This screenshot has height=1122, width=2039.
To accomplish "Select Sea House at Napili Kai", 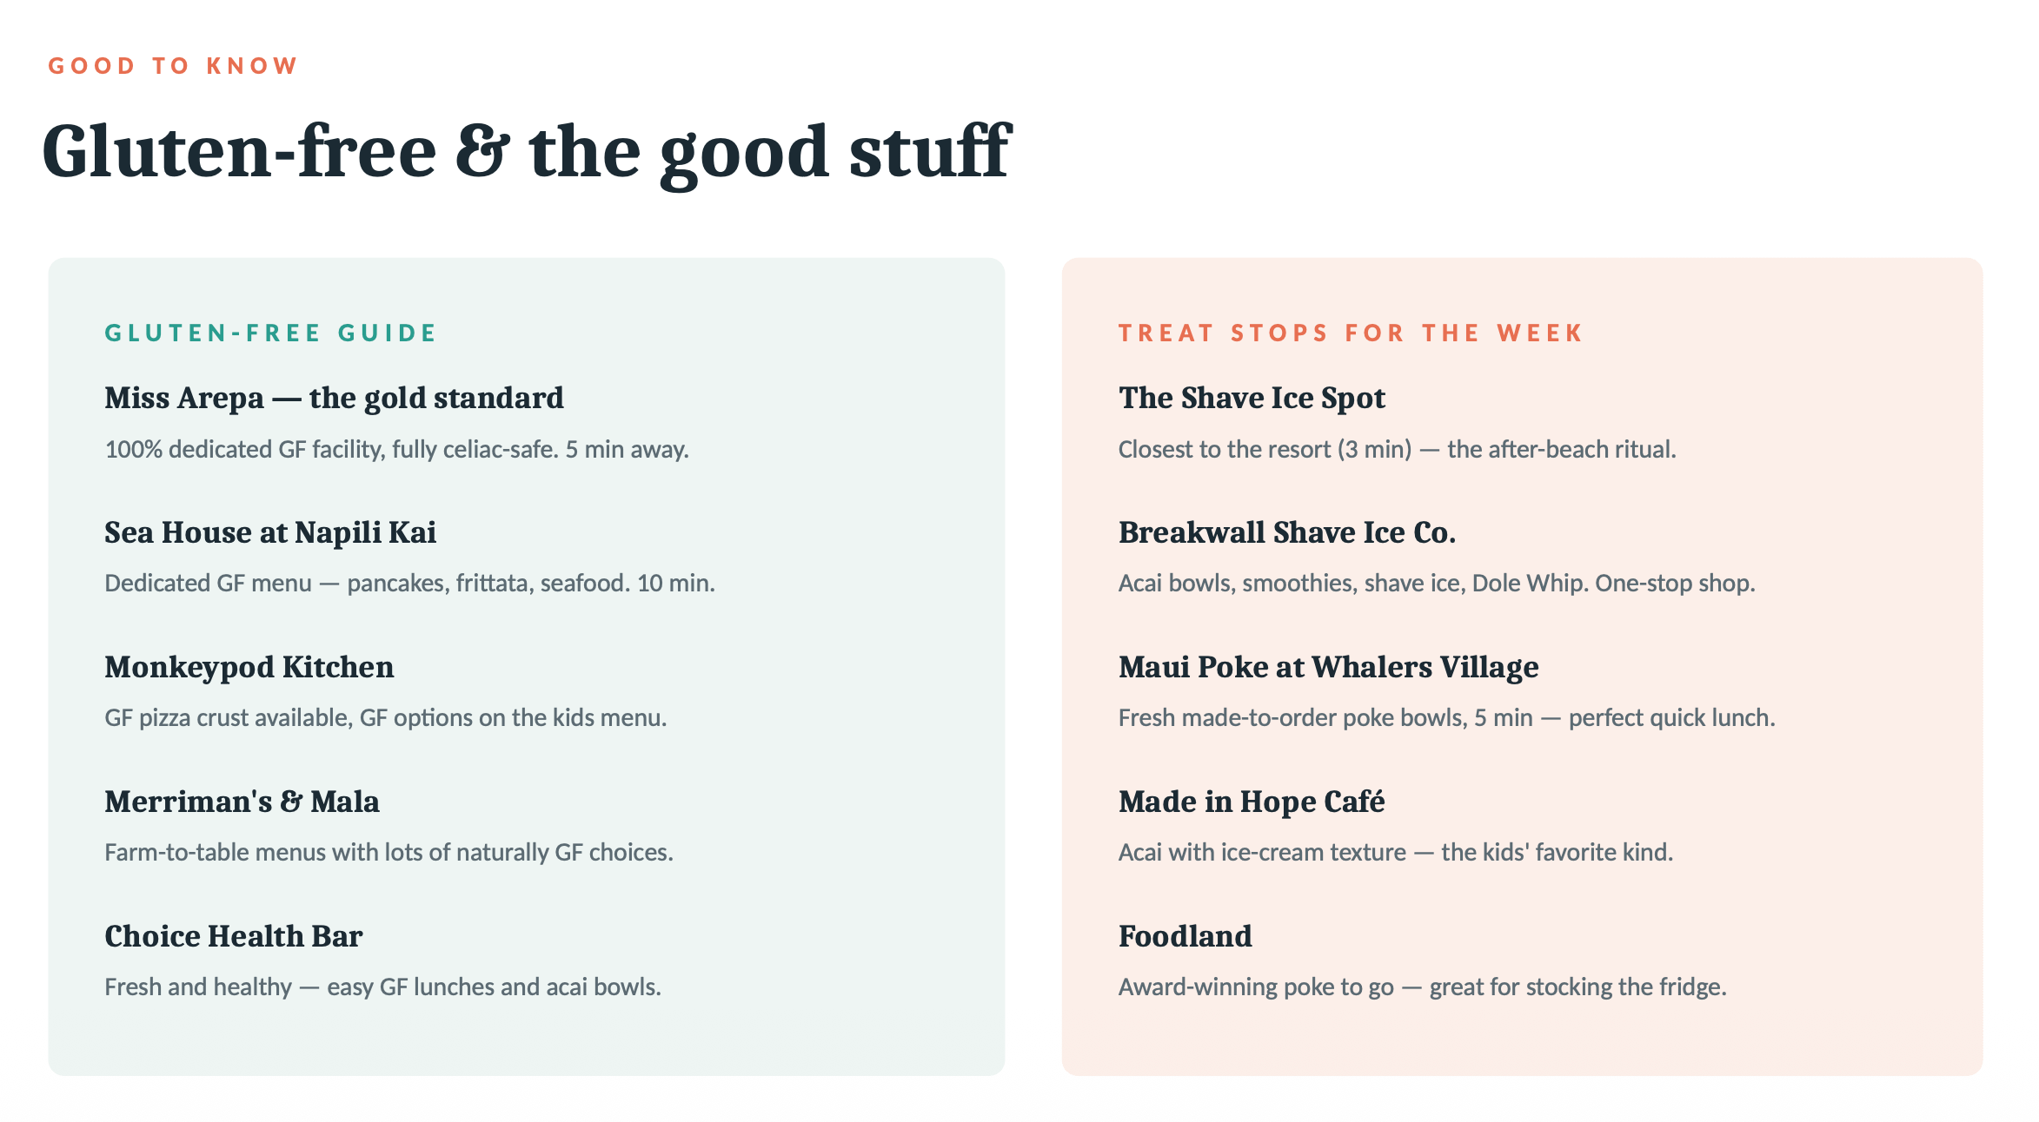I will [x=270, y=532].
